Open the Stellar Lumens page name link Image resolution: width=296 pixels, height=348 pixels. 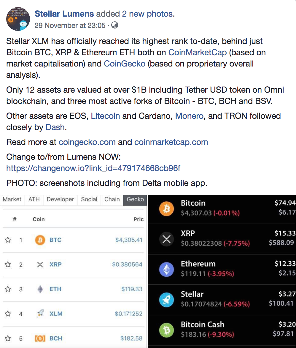64,14
